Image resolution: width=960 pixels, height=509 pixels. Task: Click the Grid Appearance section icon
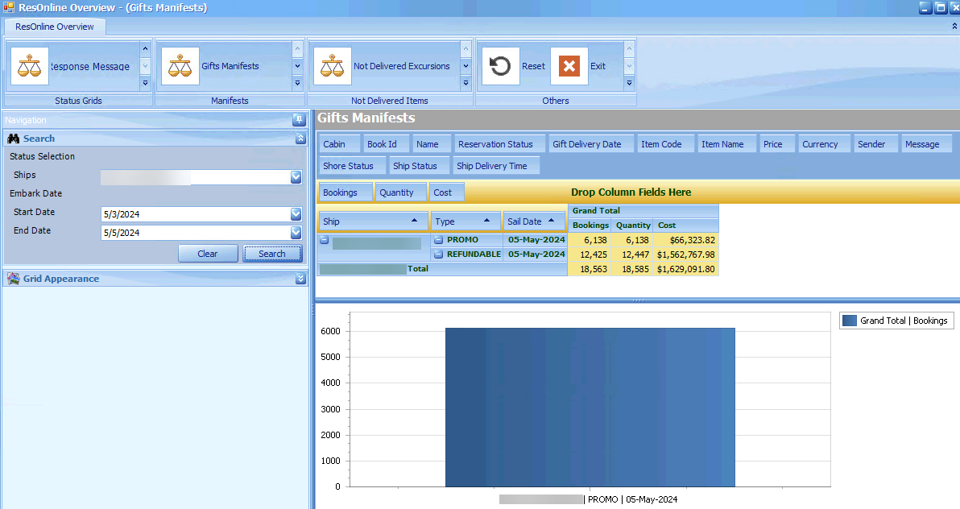click(x=14, y=279)
